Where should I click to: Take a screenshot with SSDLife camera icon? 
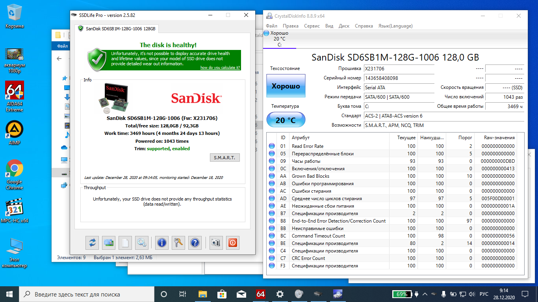(x=215, y=243)
